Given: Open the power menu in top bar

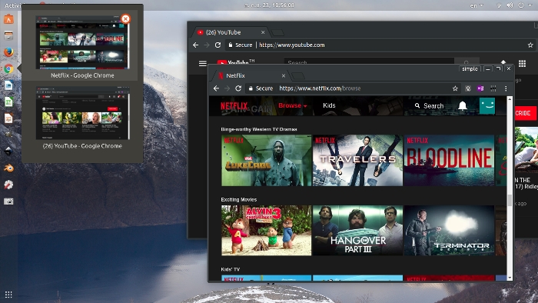Looking at the screenshot, I should point(522,5).
